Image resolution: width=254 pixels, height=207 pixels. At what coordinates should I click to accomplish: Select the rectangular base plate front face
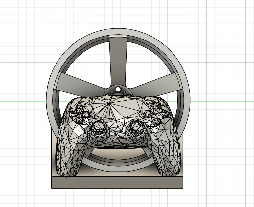[117, 183]
